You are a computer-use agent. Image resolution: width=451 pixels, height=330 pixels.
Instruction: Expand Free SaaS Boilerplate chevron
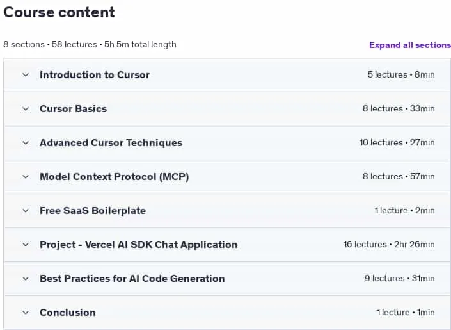point(26,211)
